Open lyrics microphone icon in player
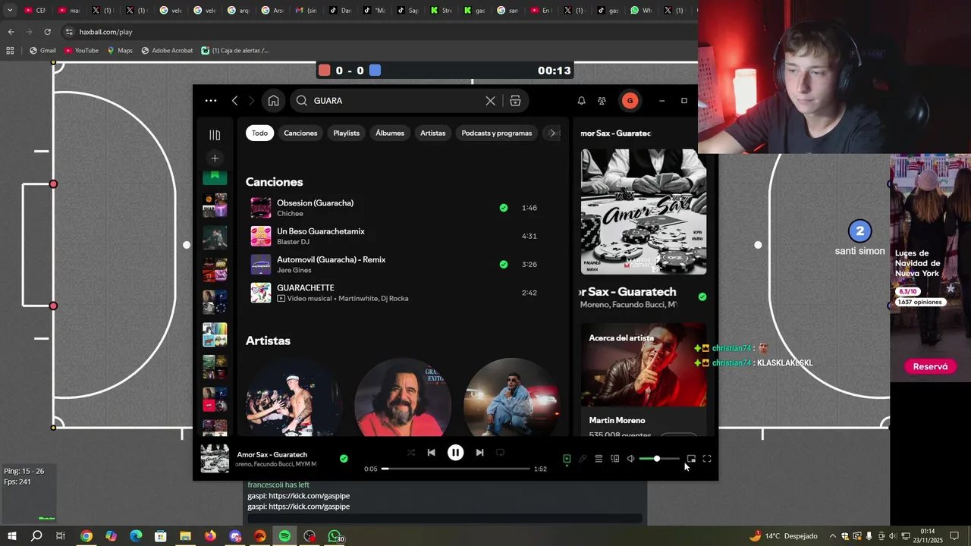The image size is (971, 546). pyautogui.click(x=583, y=459)
